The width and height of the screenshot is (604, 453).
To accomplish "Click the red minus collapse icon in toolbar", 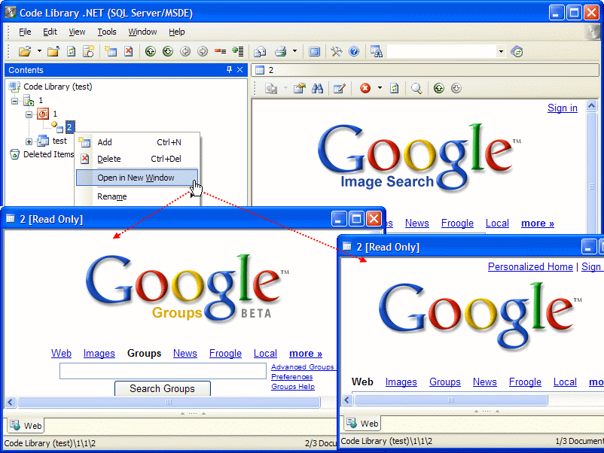I will [220, 52].
